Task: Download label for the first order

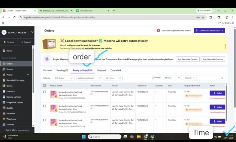Action: click(x=217, y=93)
